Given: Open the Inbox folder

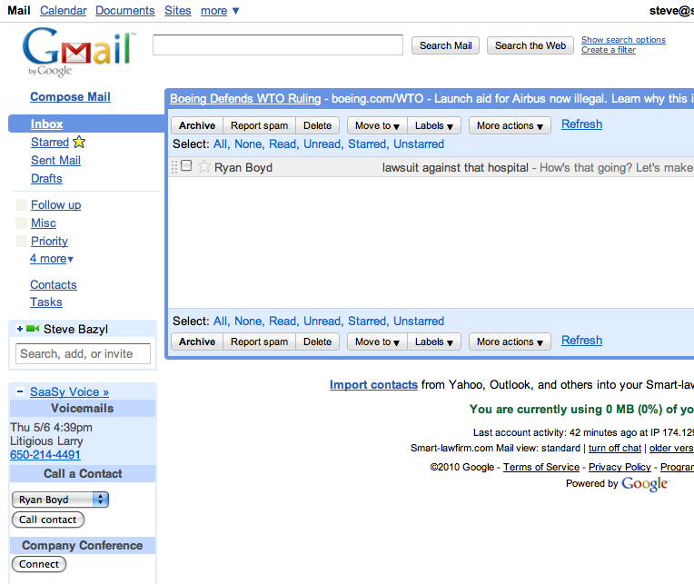Looking at the screenshot, I should pos(47,124).
